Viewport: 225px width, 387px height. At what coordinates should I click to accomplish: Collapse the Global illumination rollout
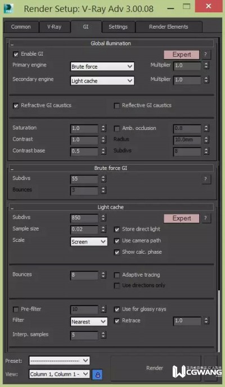(x=111, y=43)
